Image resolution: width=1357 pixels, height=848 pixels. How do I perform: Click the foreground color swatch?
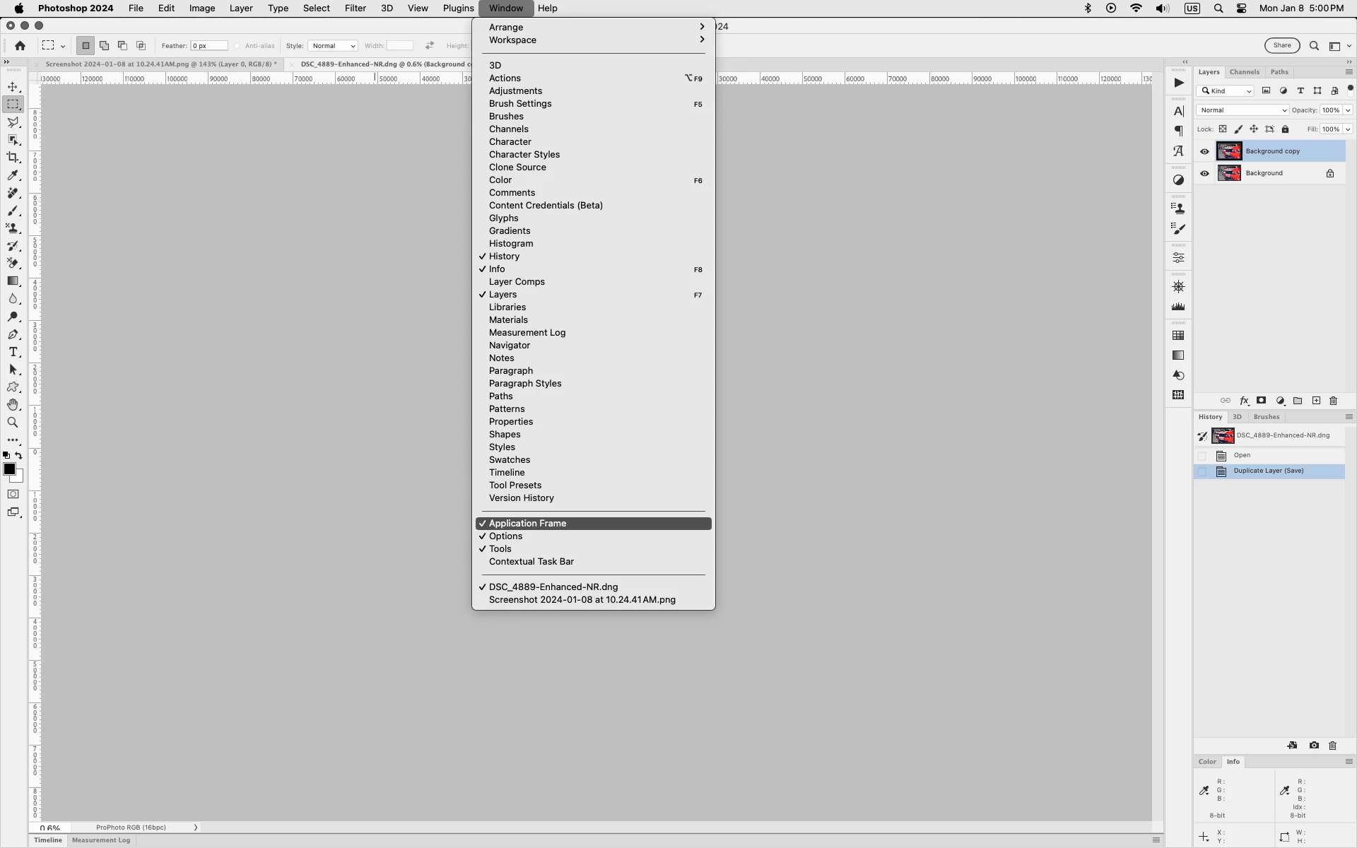pos(9,469)
